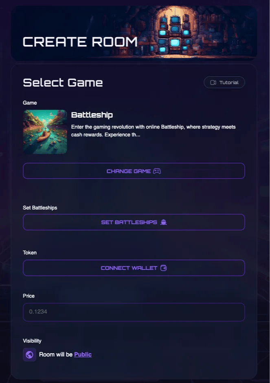270x383 pixels.
Task: Focus the Price input field
Action: [x=134, y=312]
